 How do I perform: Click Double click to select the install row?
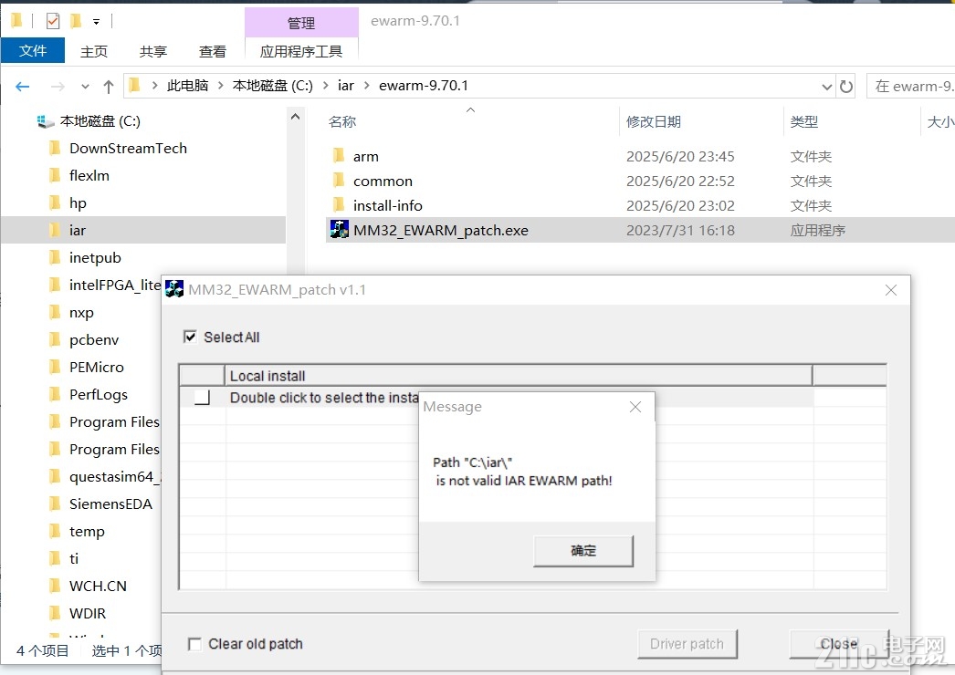(x=324, y=398)
